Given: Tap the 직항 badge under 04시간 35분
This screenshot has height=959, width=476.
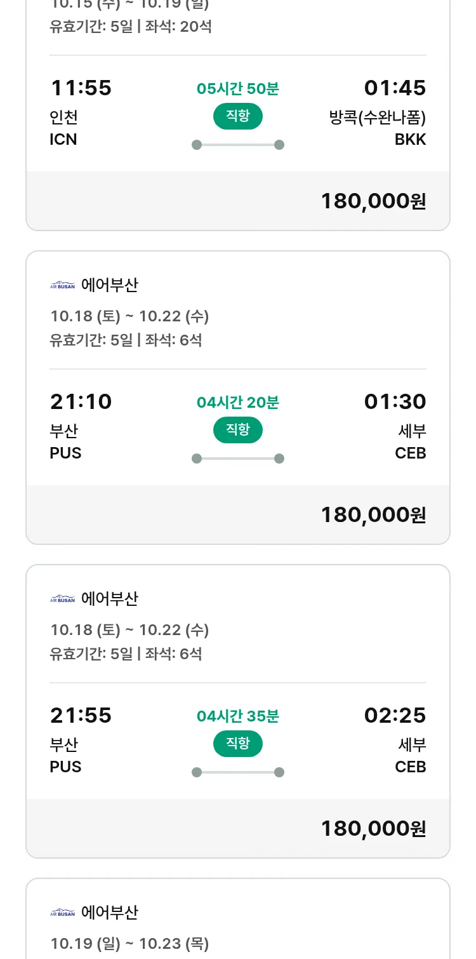Looking at the screenshot, I should click(x=237, y=744).
